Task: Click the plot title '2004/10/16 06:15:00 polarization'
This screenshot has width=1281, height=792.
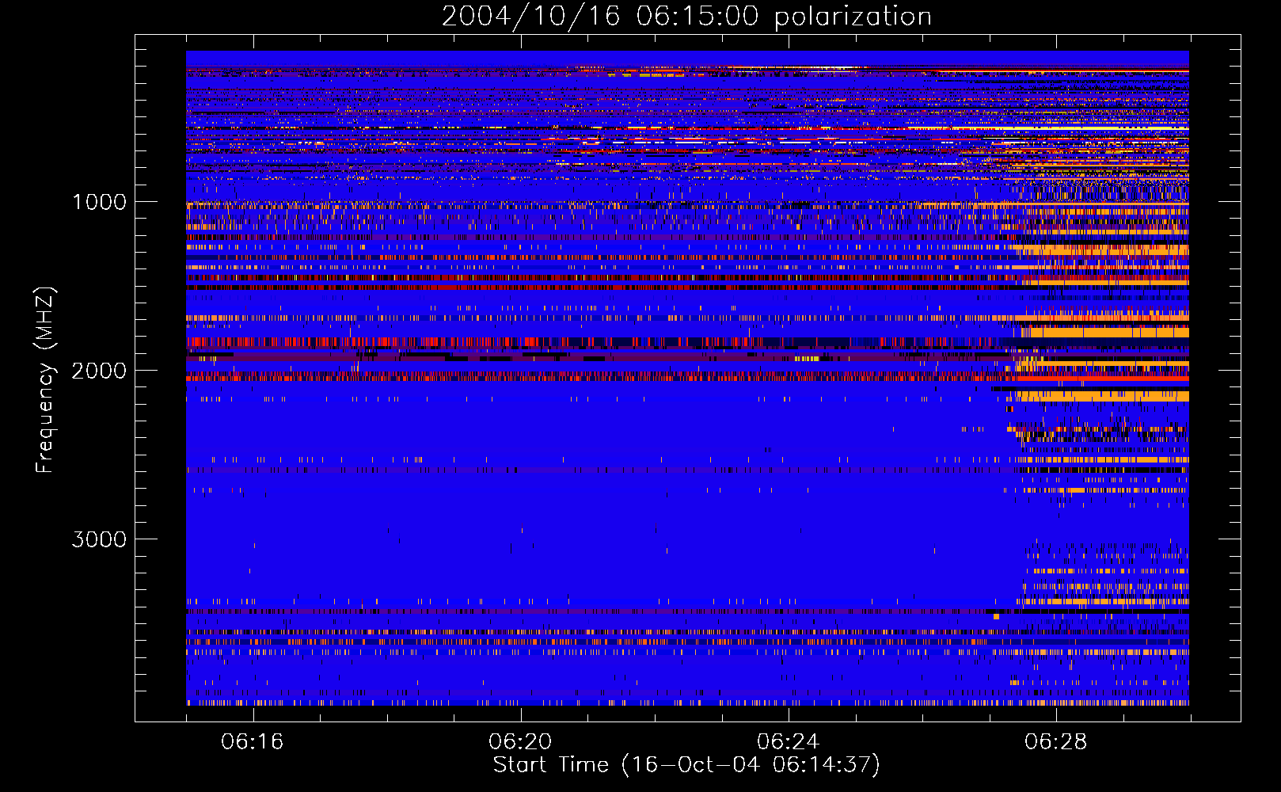Action: (x=686, y=16)
